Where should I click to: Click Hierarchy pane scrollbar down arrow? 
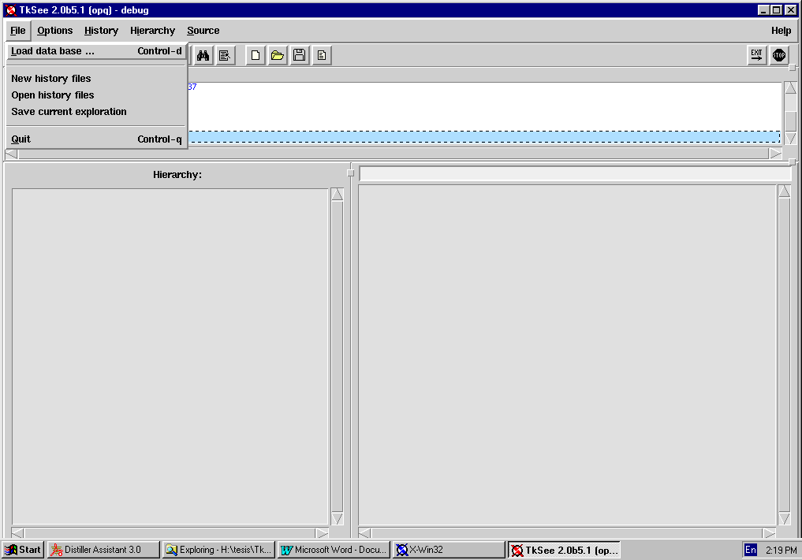337,518
